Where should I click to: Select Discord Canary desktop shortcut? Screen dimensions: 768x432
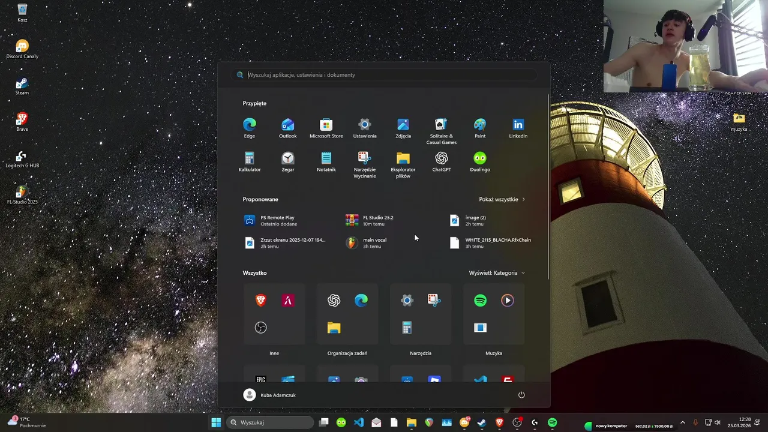tap(22, 49)
